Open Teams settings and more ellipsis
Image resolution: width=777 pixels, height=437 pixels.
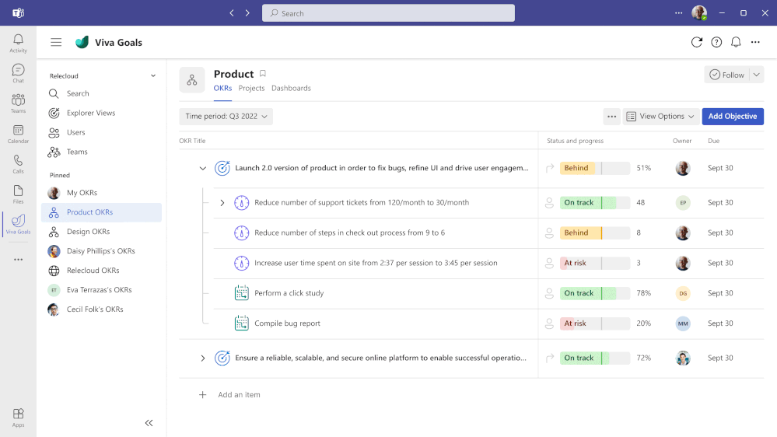pyautogui.click(x=678, y=13)
